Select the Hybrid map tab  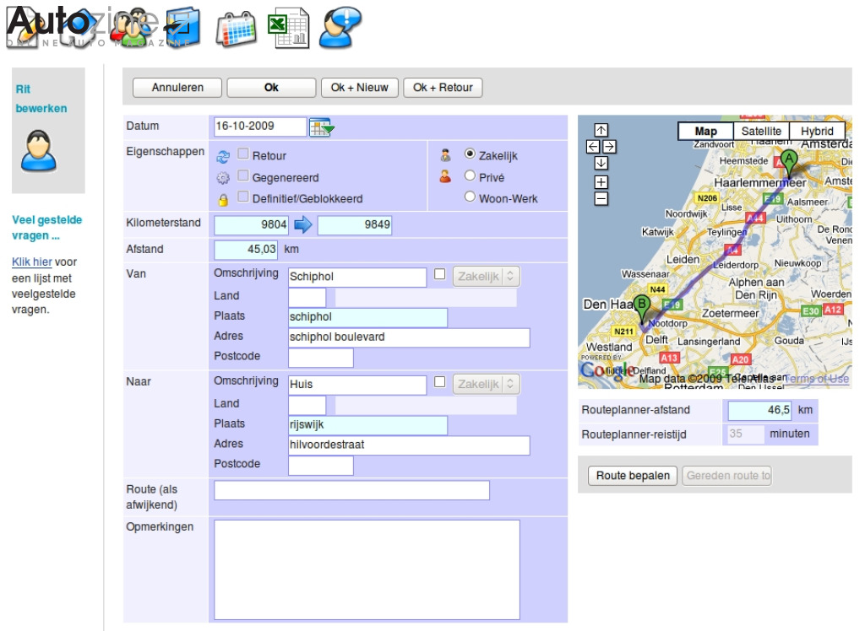click(x=816, y=131)
